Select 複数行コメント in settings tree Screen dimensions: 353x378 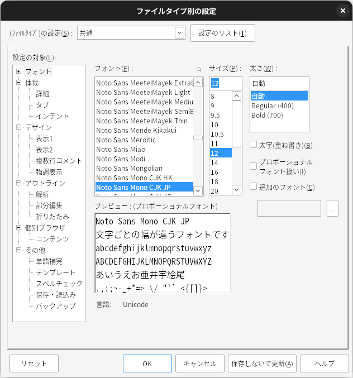(x=59, y=161)
